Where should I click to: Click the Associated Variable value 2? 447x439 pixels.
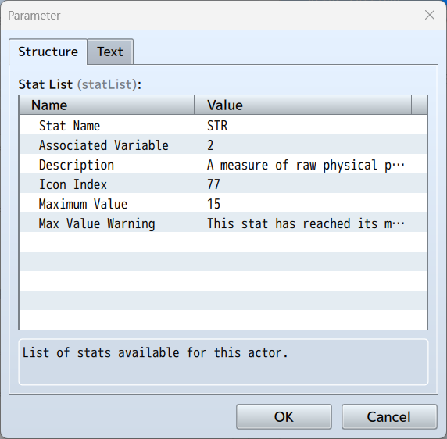click(x=210, y=145)
